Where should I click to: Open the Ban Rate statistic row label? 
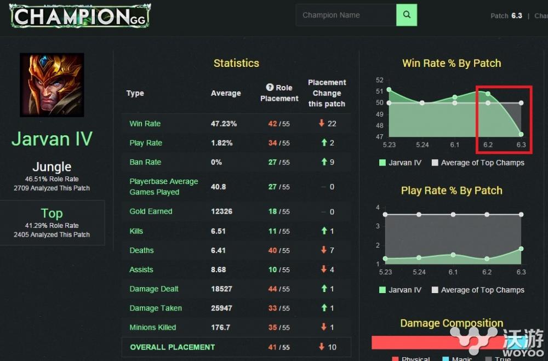tap(145, 162)
